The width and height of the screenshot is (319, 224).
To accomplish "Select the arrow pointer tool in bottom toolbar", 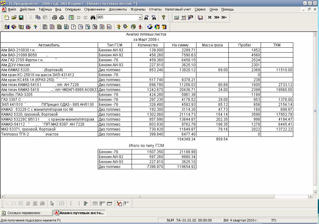I will point(52,204).
